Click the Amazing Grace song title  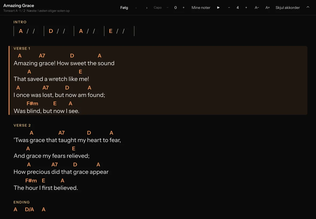click(19, 6)
